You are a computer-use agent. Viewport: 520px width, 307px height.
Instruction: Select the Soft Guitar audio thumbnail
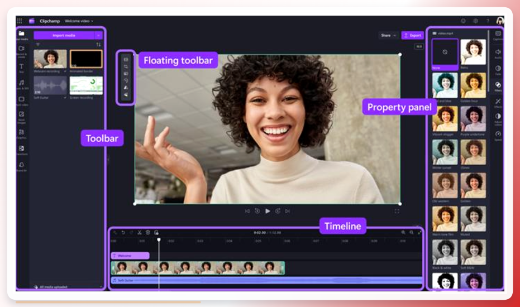50,85
